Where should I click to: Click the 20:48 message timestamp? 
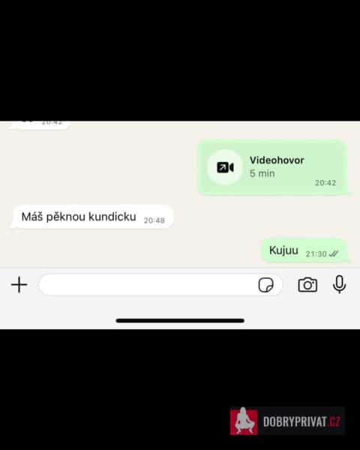point(154,220)
